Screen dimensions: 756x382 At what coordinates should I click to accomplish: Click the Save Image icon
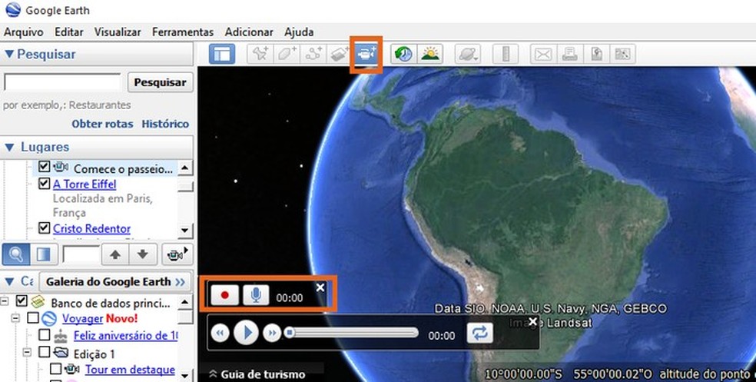[596, 54]
